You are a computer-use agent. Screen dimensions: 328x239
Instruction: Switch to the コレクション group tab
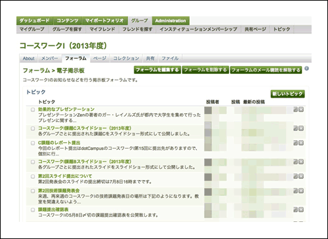[126, 58]
